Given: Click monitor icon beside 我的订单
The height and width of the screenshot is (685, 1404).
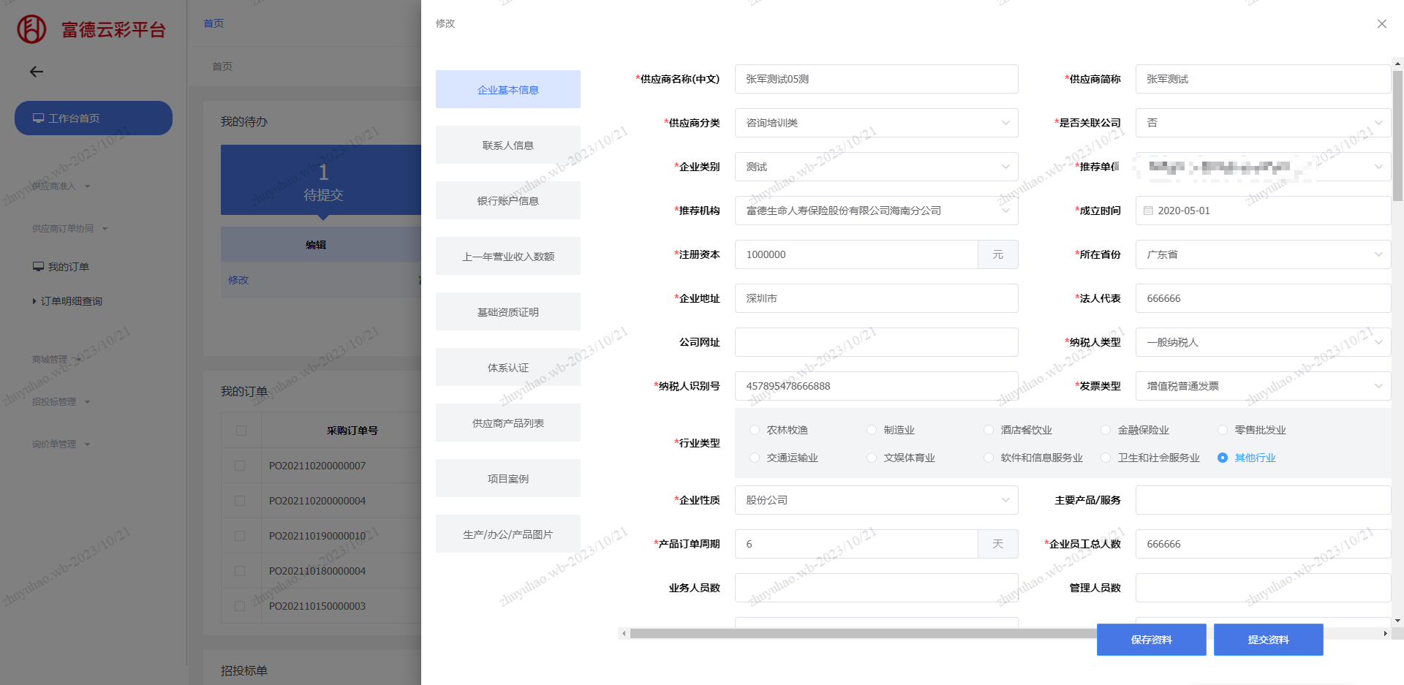Looking at the screenshot, I should (x=38, y=267).
